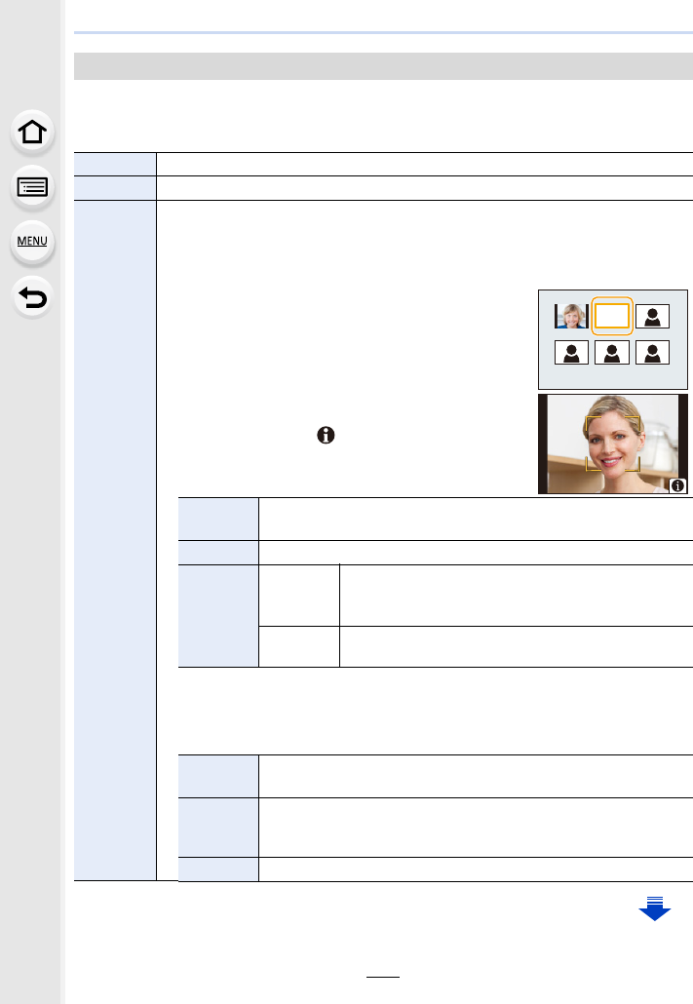Pick the silhouette frame below the child's thumbnail
This screenshot has width=693, height=1004.
[x=571, y=353]
